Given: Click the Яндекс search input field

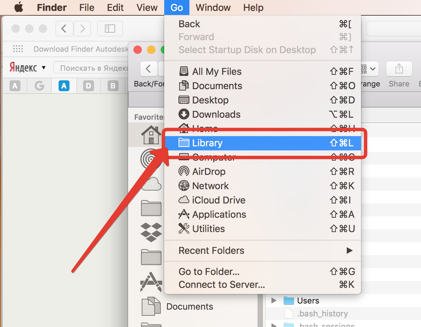Looking at the screenshot, I should pos(91,68).
